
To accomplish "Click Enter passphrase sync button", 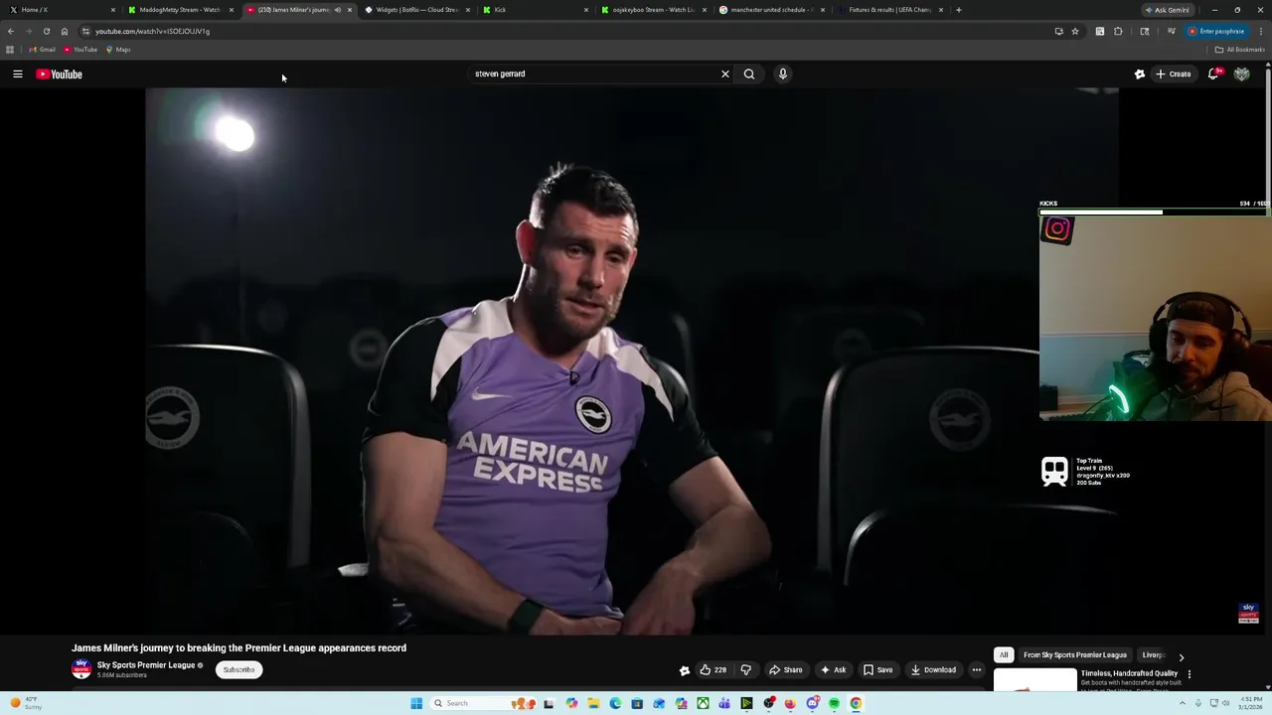I will (1216, 31).
